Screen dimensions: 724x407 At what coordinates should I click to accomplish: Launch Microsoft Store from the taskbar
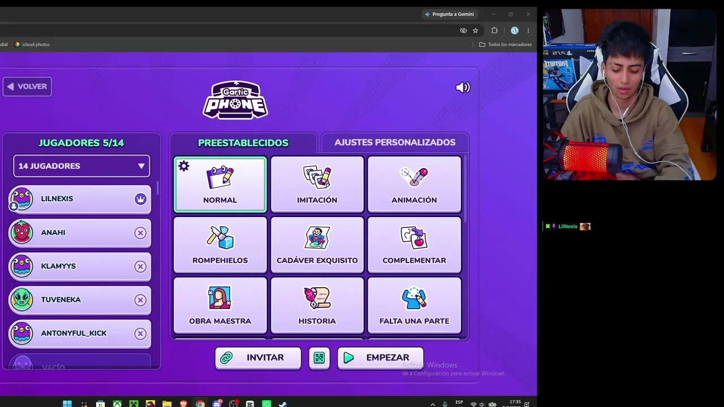pos(100,404)
